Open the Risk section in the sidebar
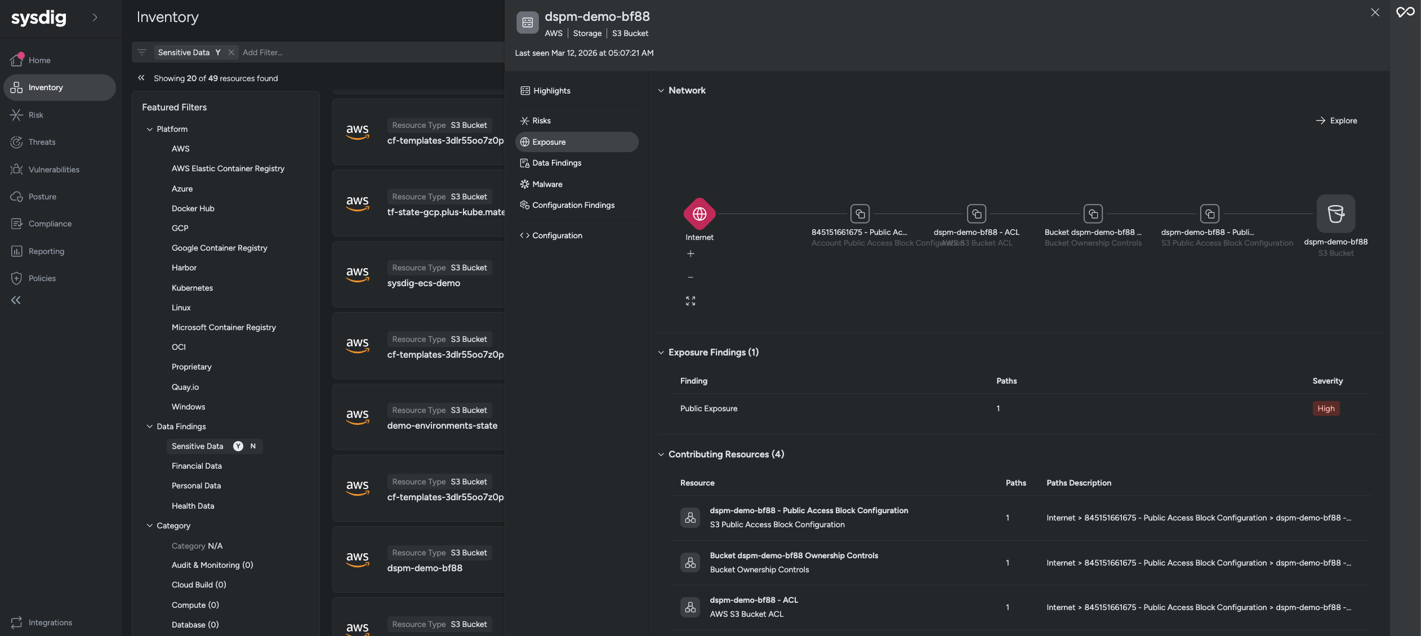Viewport: 1421px width, 636px height. pos(35,114)
